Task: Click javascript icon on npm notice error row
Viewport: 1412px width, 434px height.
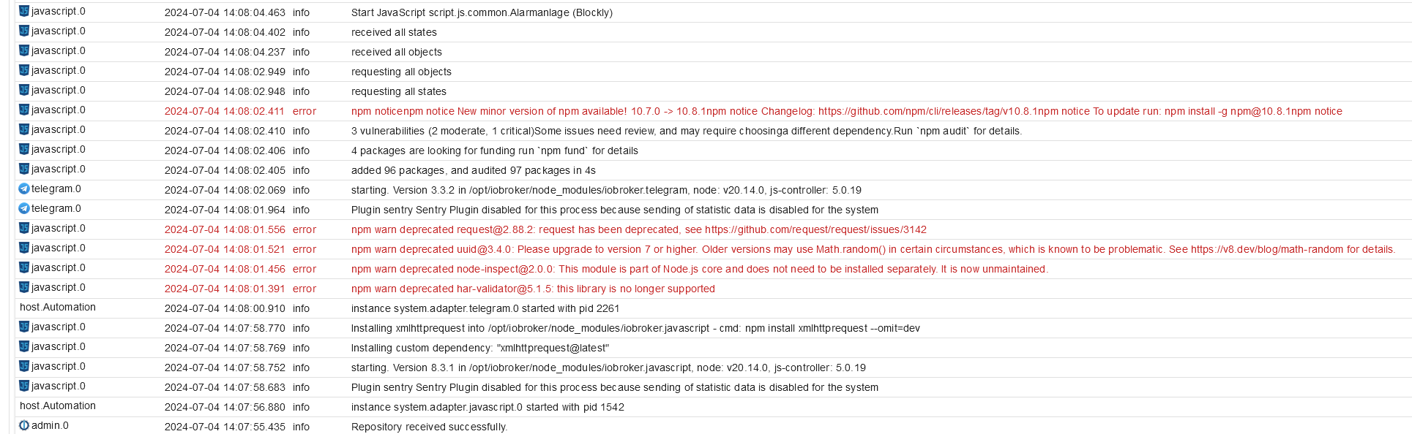Action: pyautogui.click(x=24, y=110)
